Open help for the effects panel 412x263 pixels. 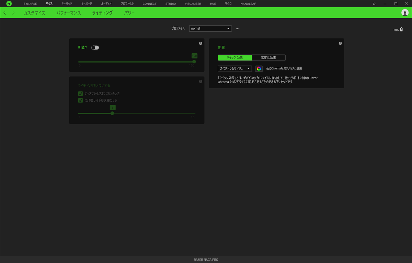pyautogui.click(x=340, y=43)
